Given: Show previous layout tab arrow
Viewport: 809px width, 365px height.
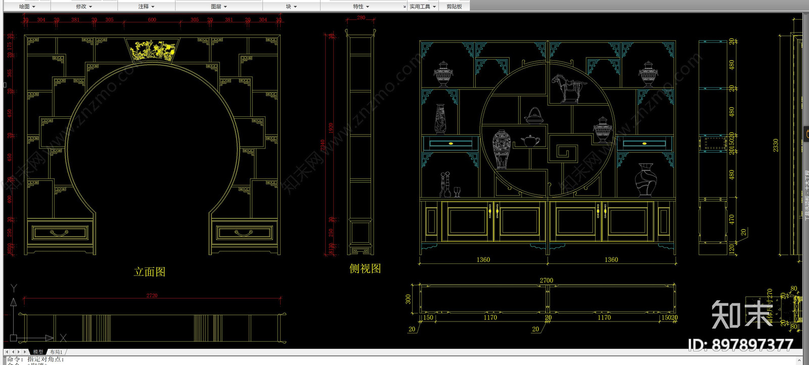Looking at the screenshot, I should (13, 351).
